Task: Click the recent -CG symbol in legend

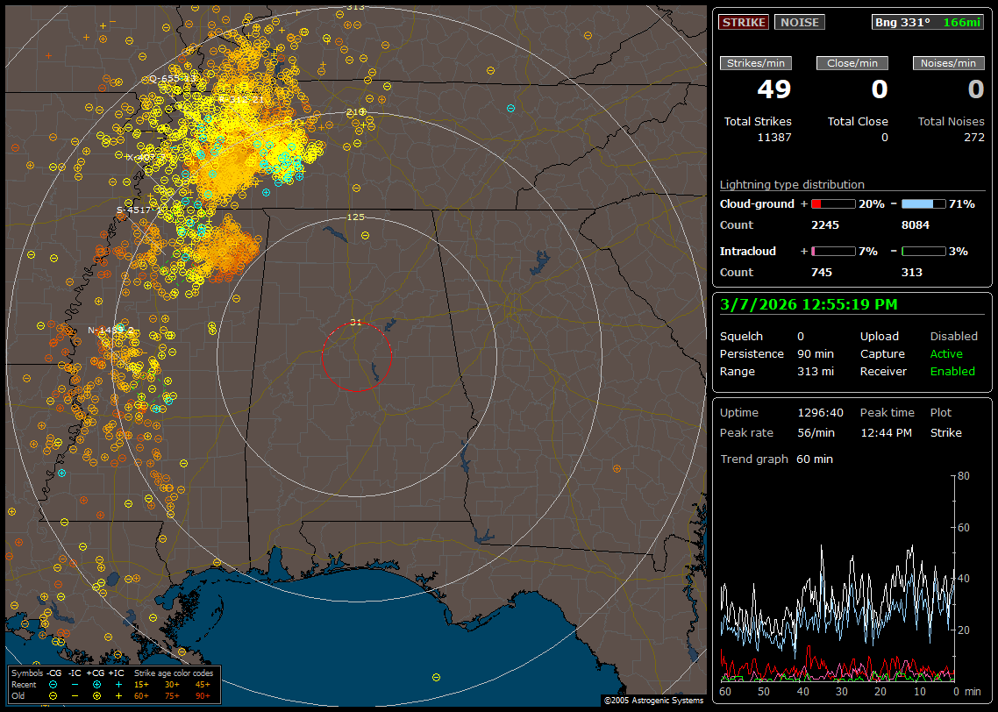Action: coord(53,684)
